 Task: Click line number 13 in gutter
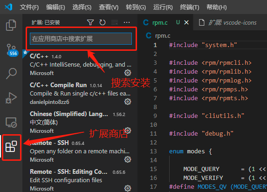point(153,151)
